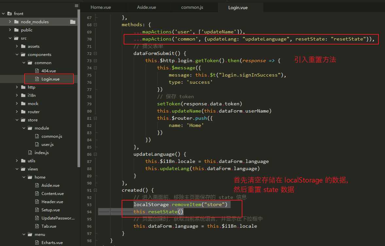This screenshot has height=246, width=385.
Task: Toggle code fold at line 74 $message
Action: [95, 68]
